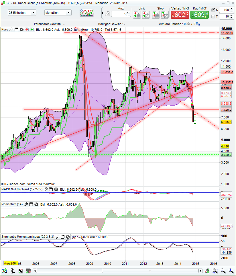The width and height of the screenshot is (236, 276).
Task: Open the Momentum indicator settings wrench
Action: pyautogui.click(x=26, y=204)
